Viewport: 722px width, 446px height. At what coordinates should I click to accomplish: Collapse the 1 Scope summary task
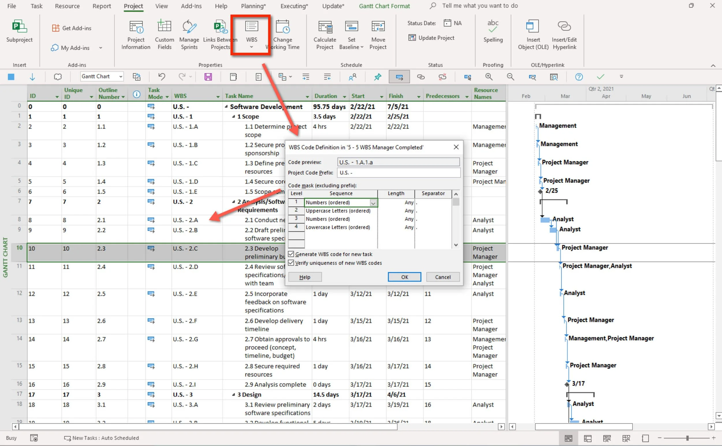[x=233, y=116]
